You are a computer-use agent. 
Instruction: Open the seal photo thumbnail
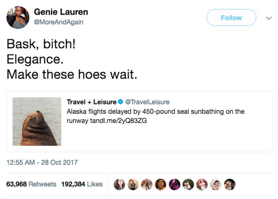(37, 122)
